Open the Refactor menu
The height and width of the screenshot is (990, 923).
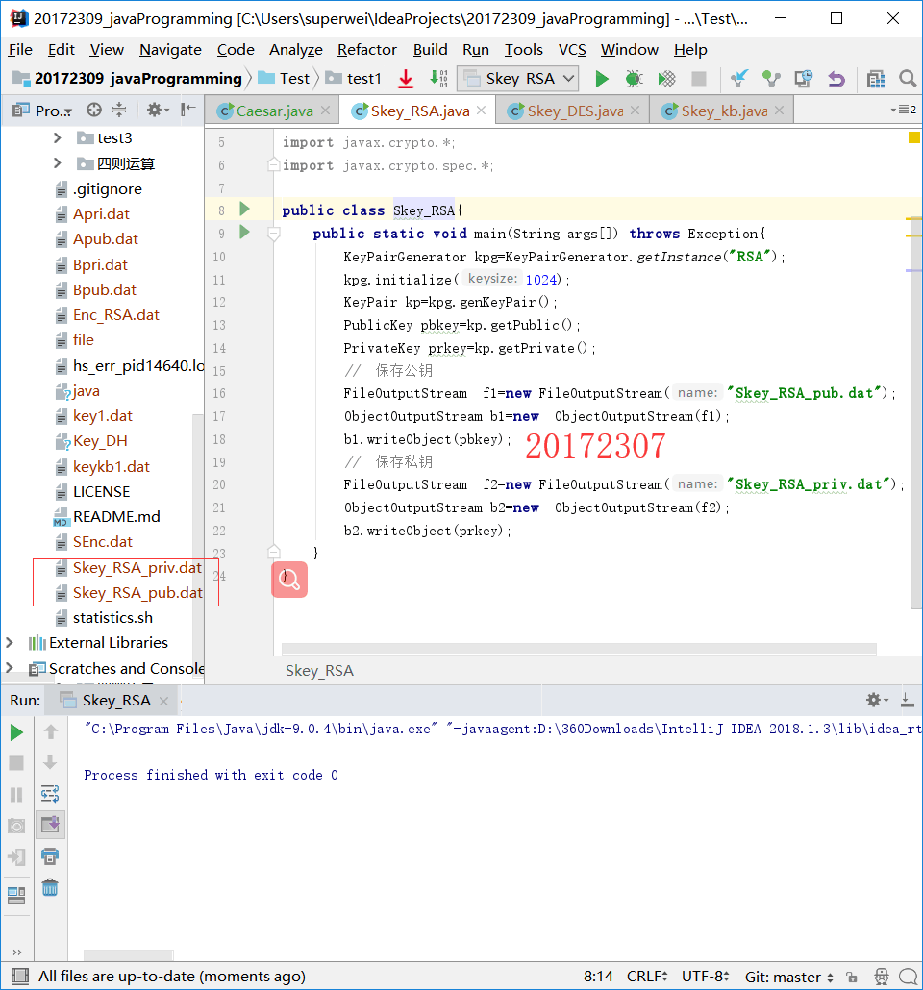(x=366, y=49)
